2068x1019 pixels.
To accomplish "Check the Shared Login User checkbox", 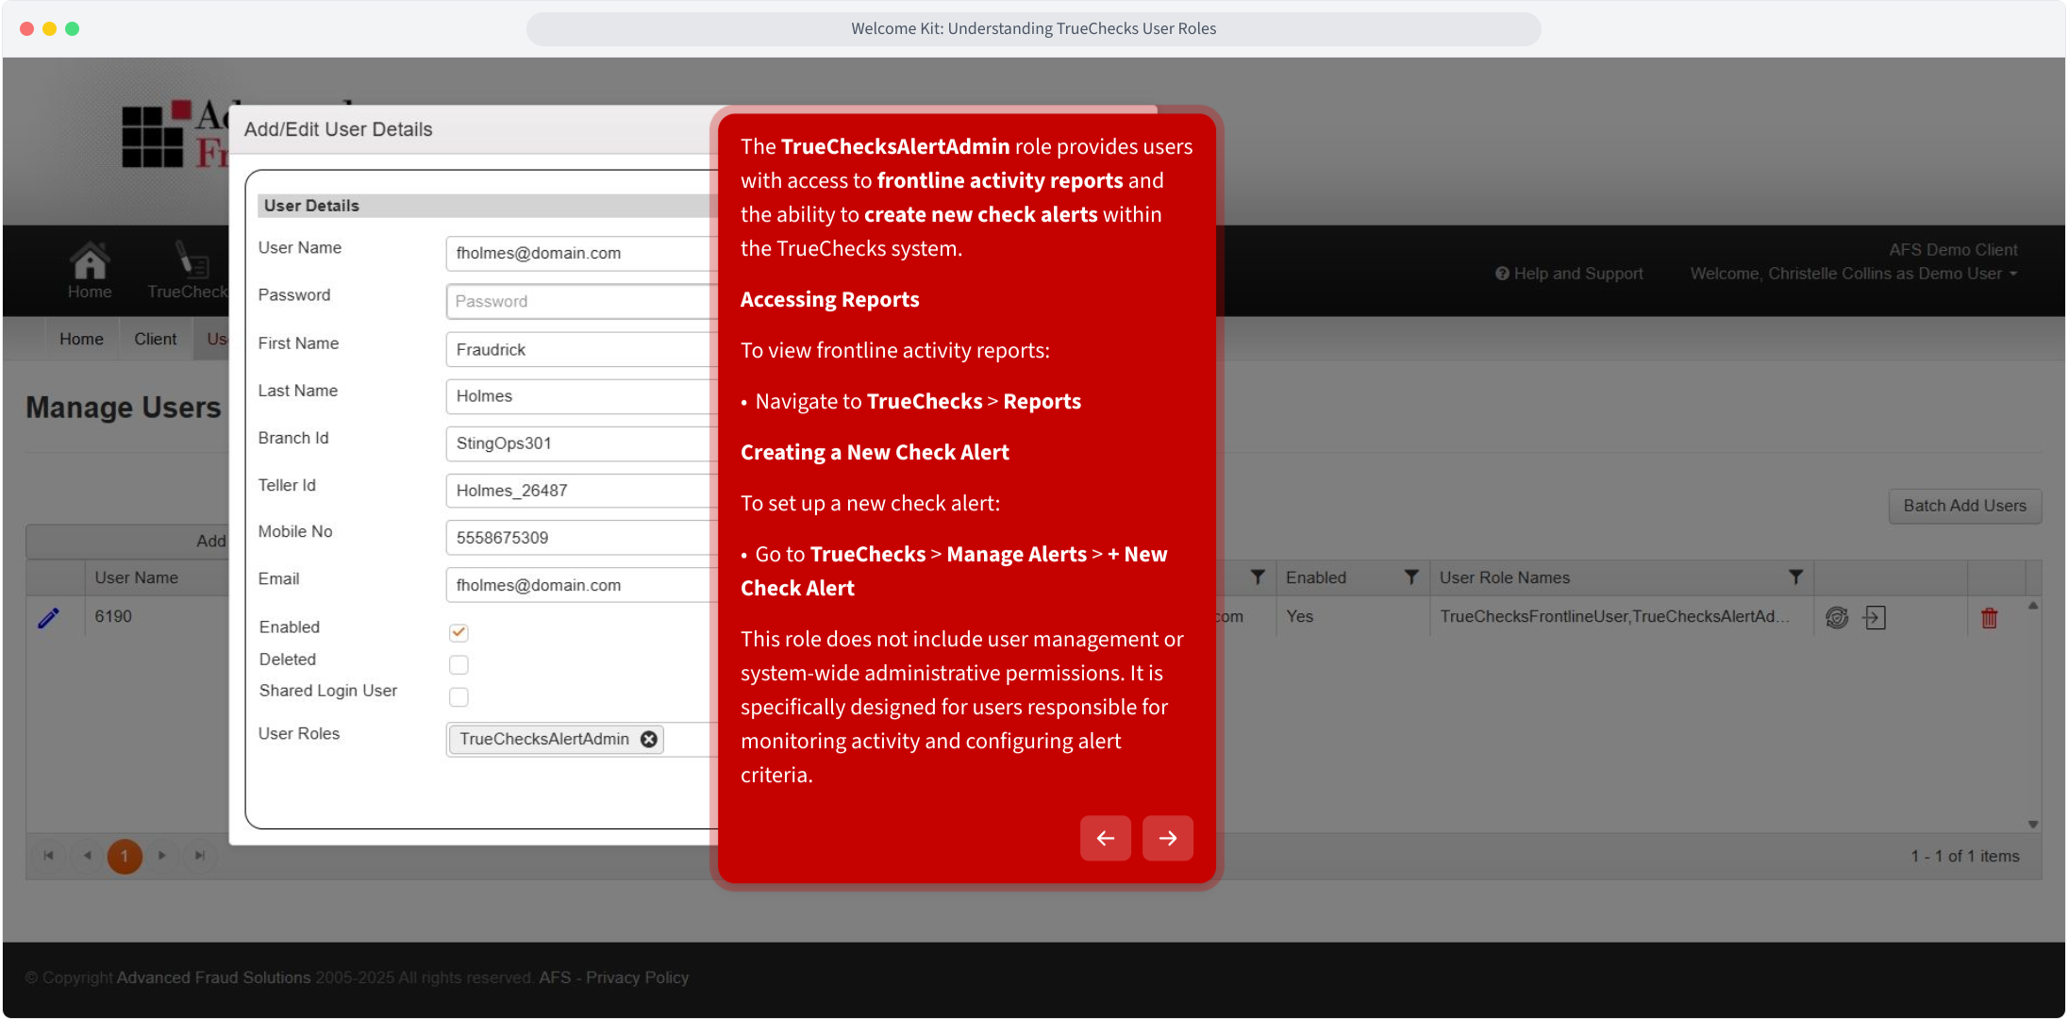I will click(459, 697).
